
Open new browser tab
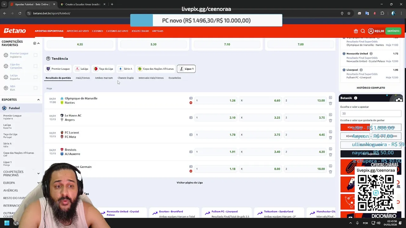pyautogui.click(x=112, y=4)
